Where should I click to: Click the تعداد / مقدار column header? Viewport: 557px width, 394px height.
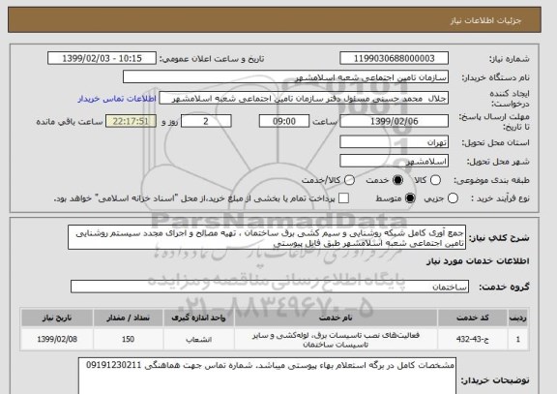129,318
